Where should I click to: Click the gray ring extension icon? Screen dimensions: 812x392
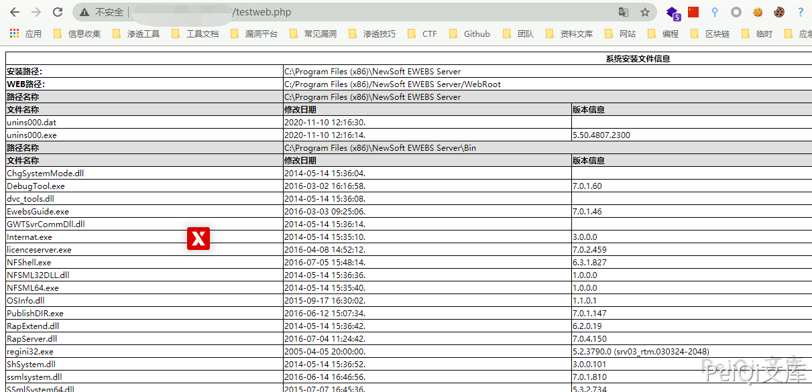click(736, 12)
